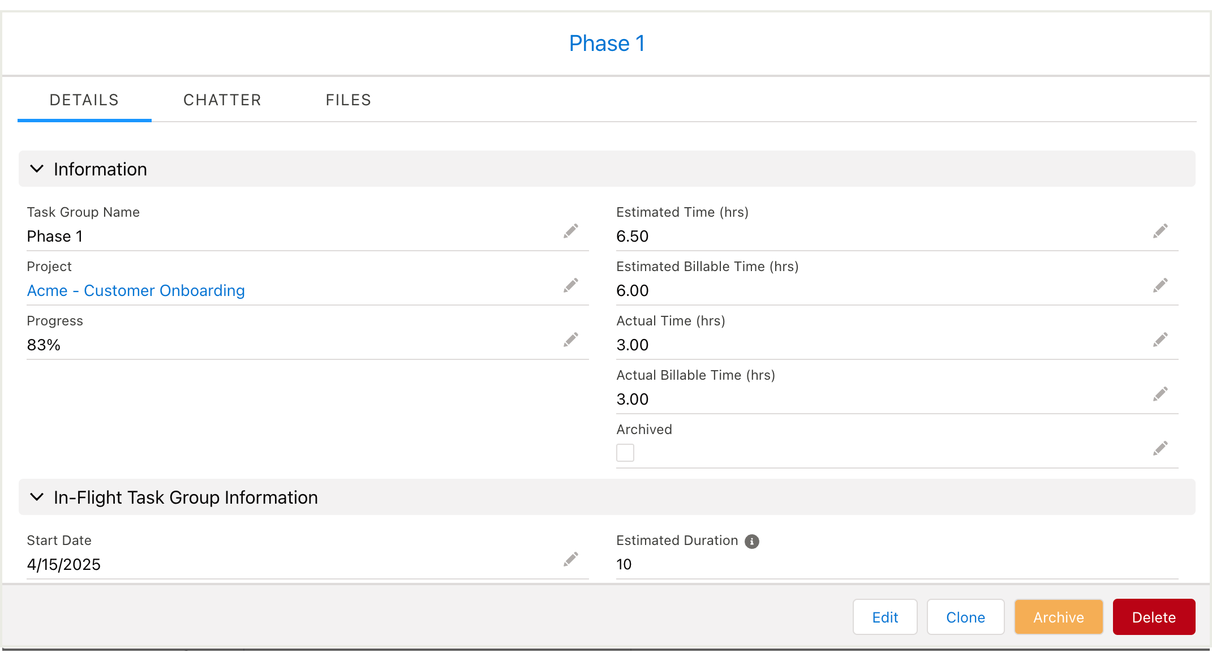The height and width of the screenshot is (661, 1212).
Task: Click the pencil icon for Project field
Action: click(x=571, y=285)
